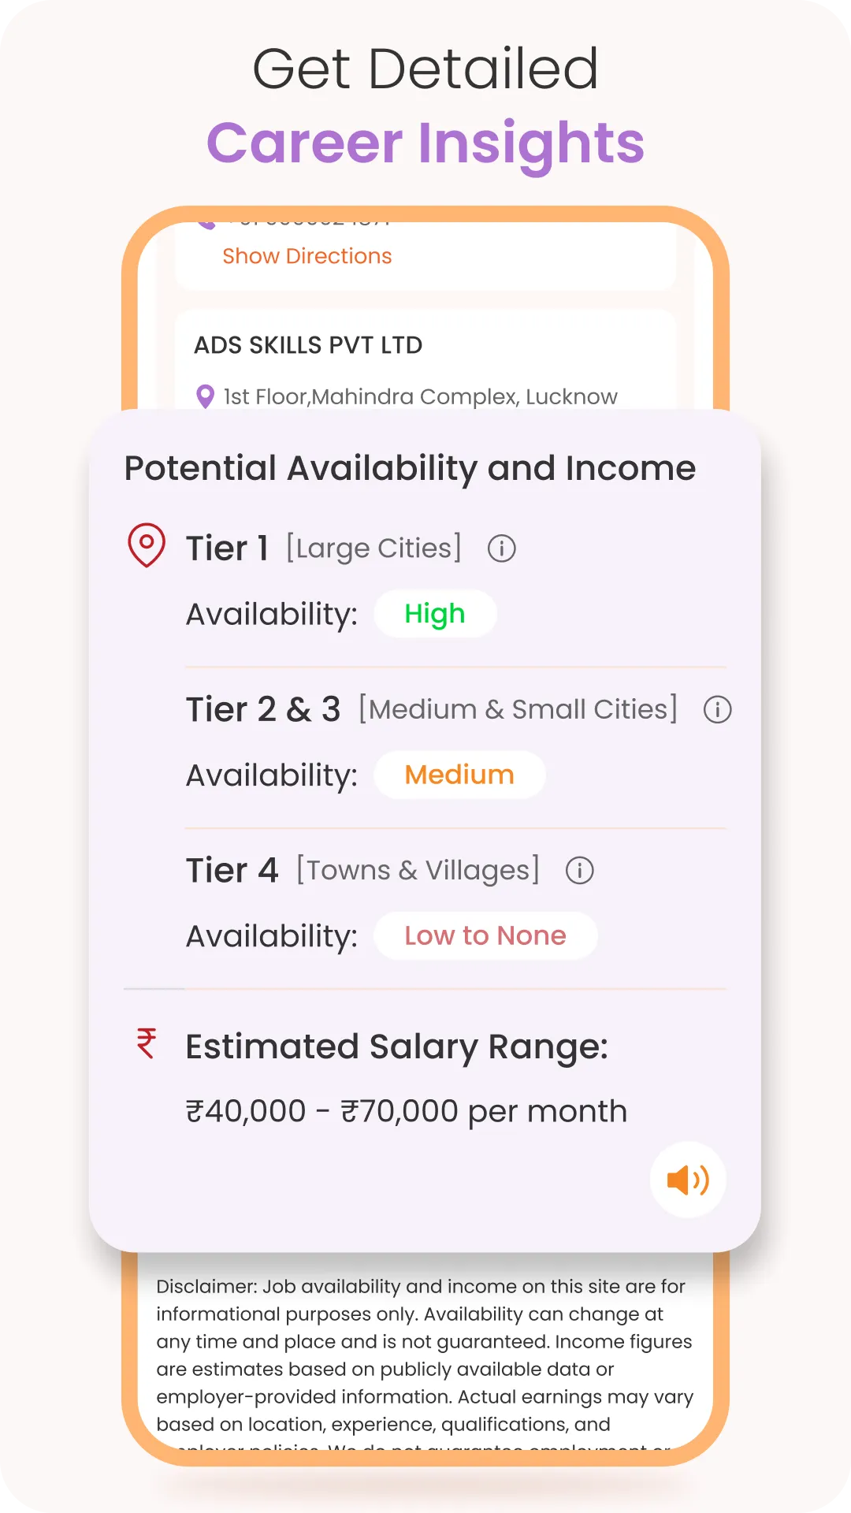Tap the Estimated Salary Range label
Screen dimensions: 851x1513
click(x=397, y=1046)
